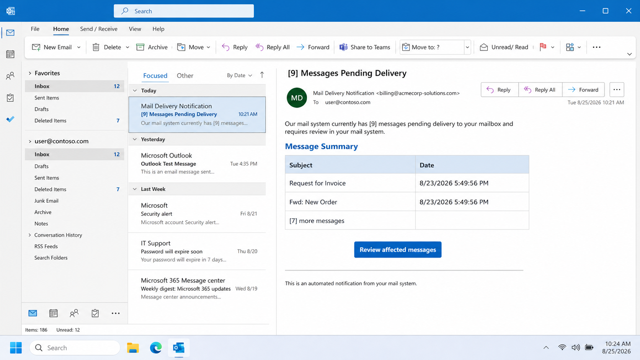
Task: Open Calendar in left rail
Action: [10, 54]
